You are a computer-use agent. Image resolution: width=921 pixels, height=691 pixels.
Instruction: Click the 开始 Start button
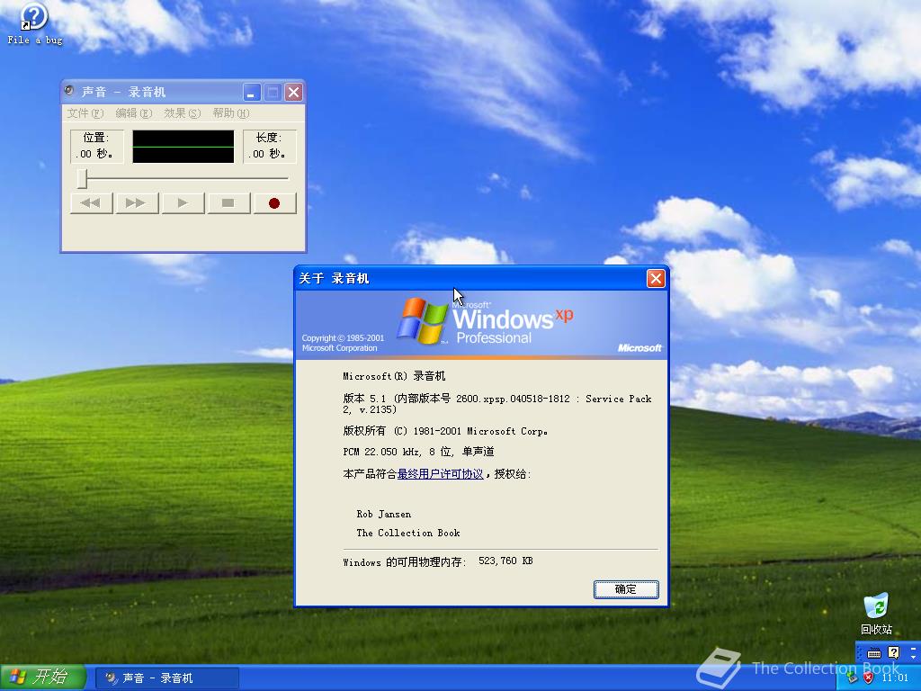coord(43,678)
